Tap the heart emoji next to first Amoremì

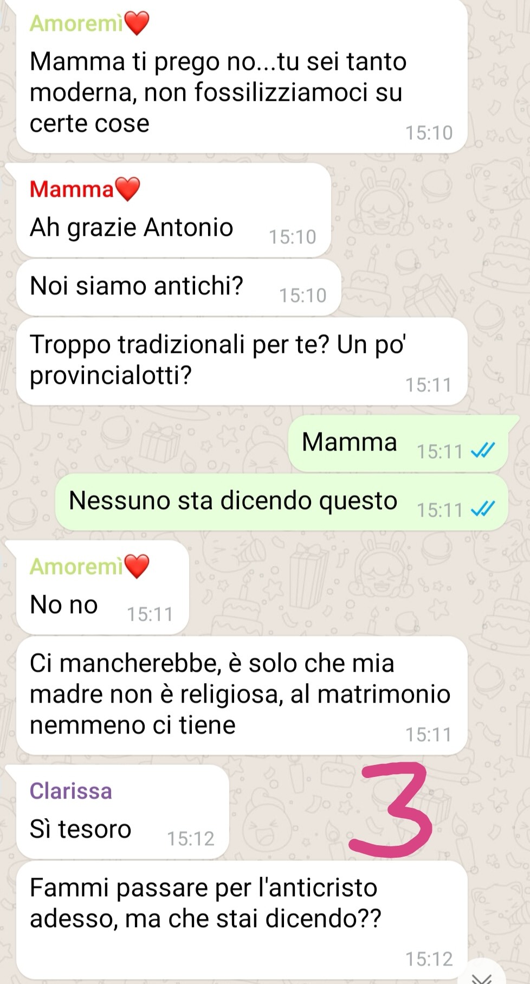[137, 23]
